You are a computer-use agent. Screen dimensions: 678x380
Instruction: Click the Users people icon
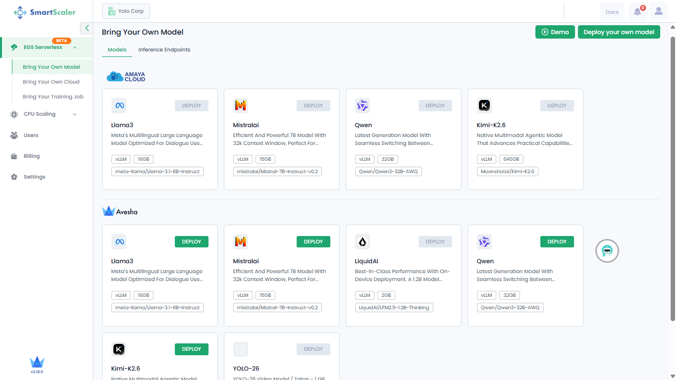[x=14, y=135]
